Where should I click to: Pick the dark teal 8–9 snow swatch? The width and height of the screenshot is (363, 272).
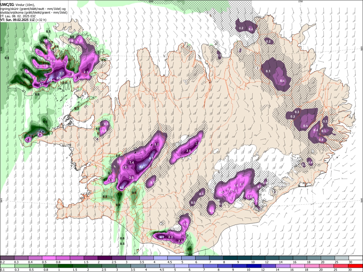(230, 258)
